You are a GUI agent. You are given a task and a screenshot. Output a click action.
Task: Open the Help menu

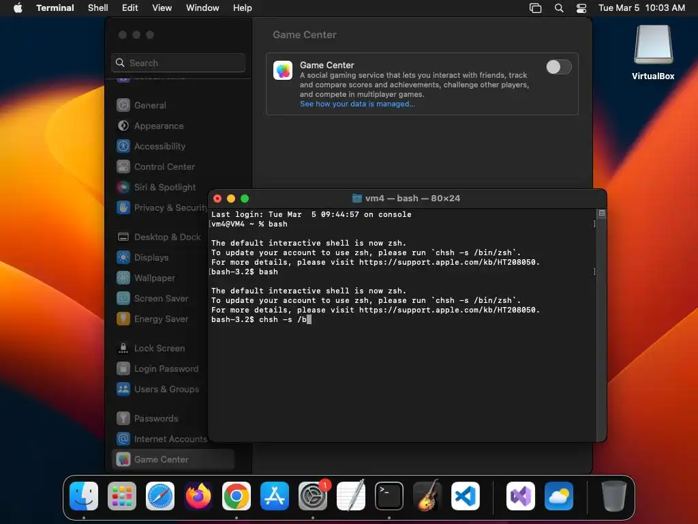(243, 8)
